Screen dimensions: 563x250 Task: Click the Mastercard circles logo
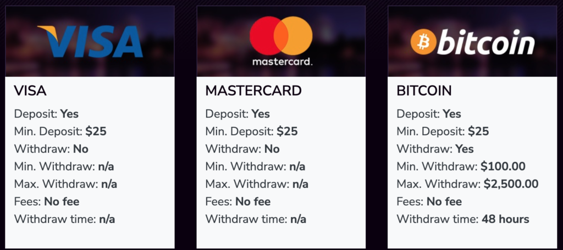coord(281,36)
